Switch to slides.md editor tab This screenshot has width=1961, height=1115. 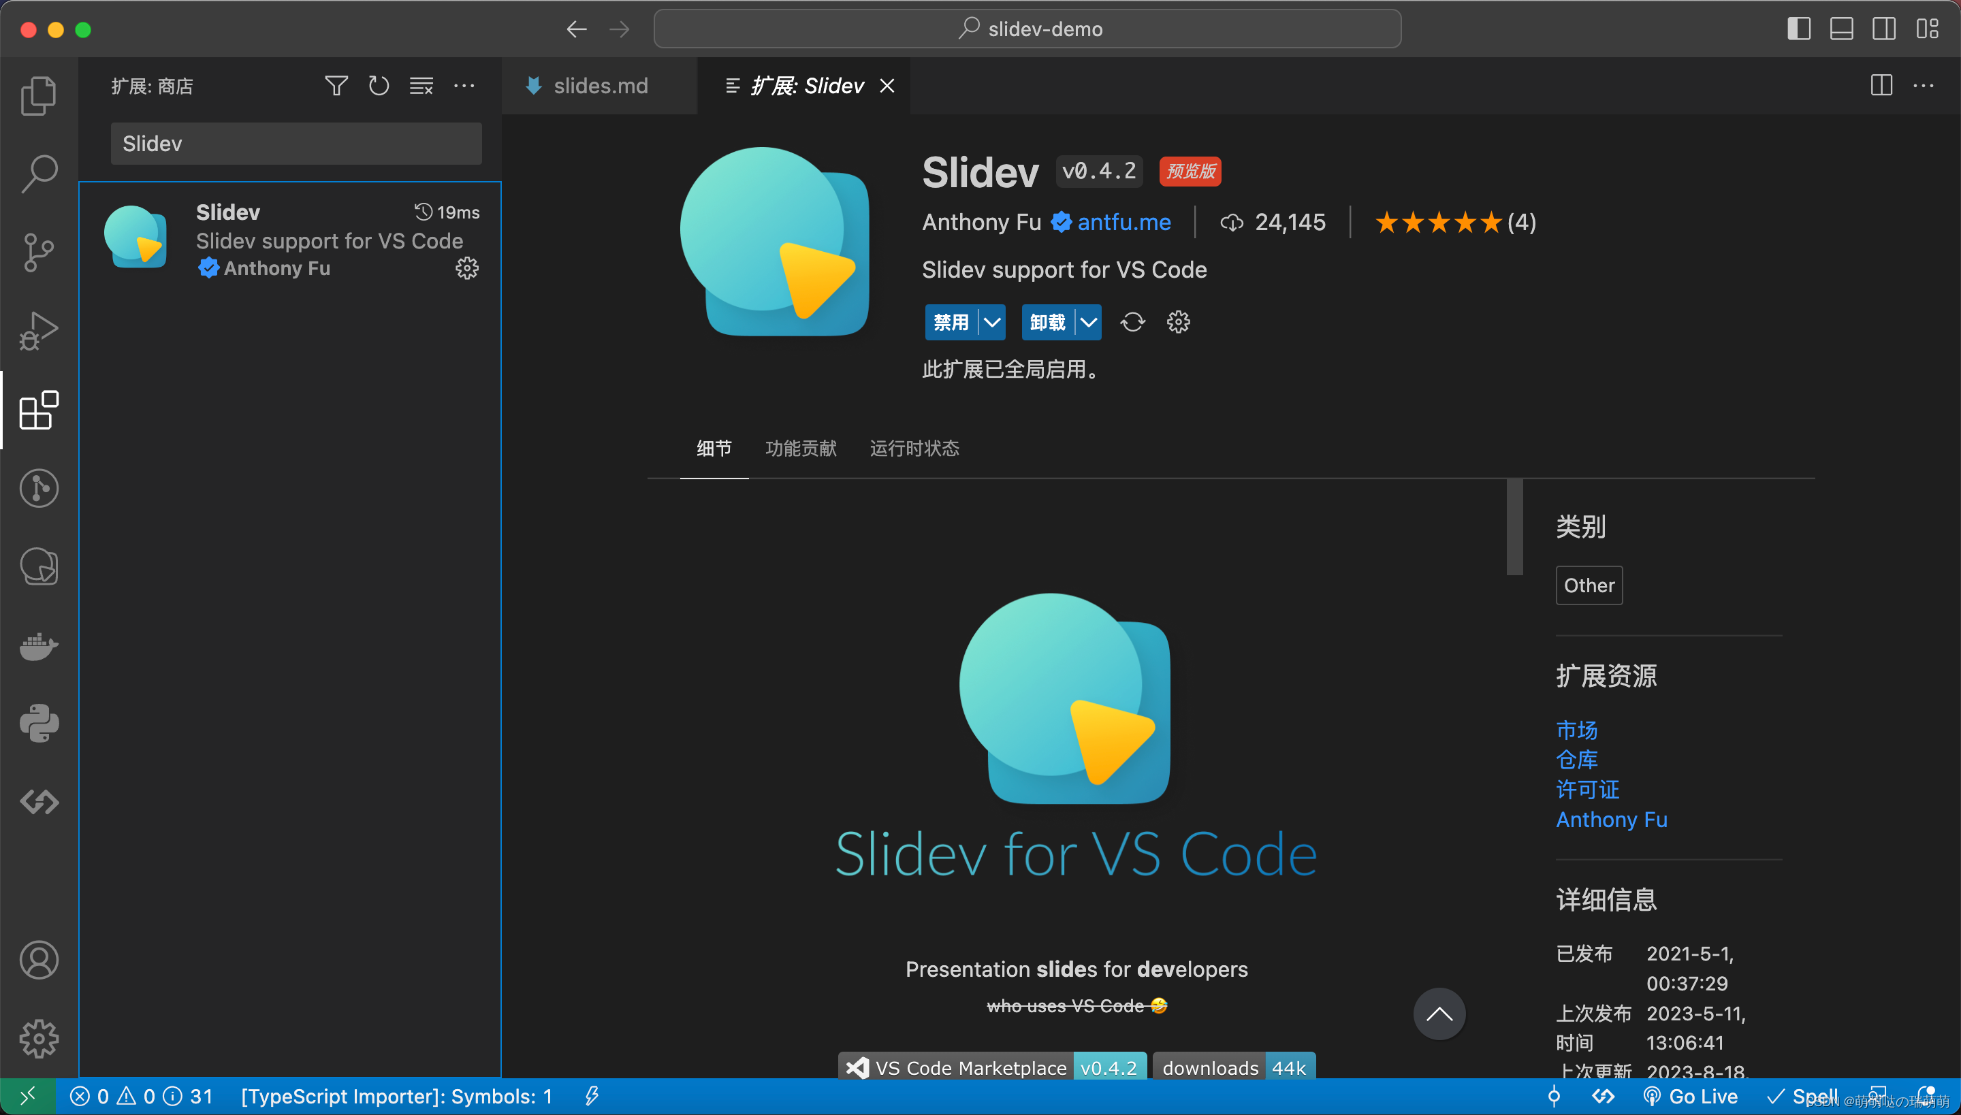click(600, 86)
